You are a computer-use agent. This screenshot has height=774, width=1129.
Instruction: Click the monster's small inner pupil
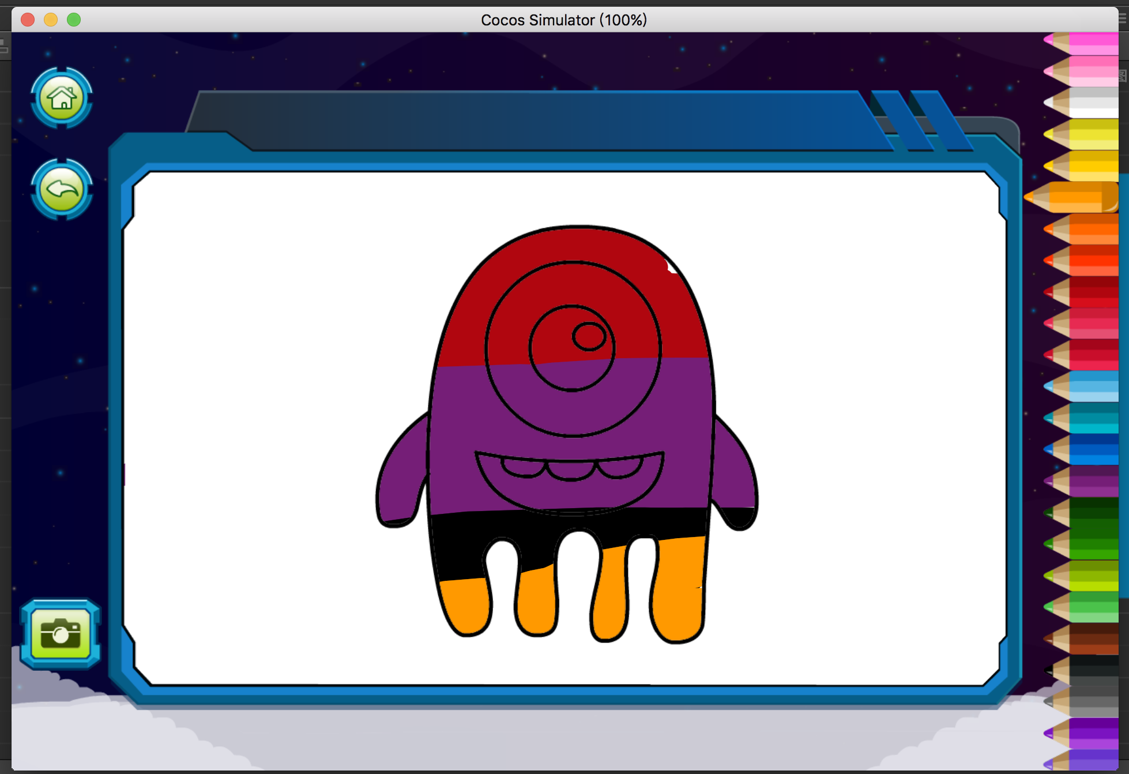[x=589, y=336]
